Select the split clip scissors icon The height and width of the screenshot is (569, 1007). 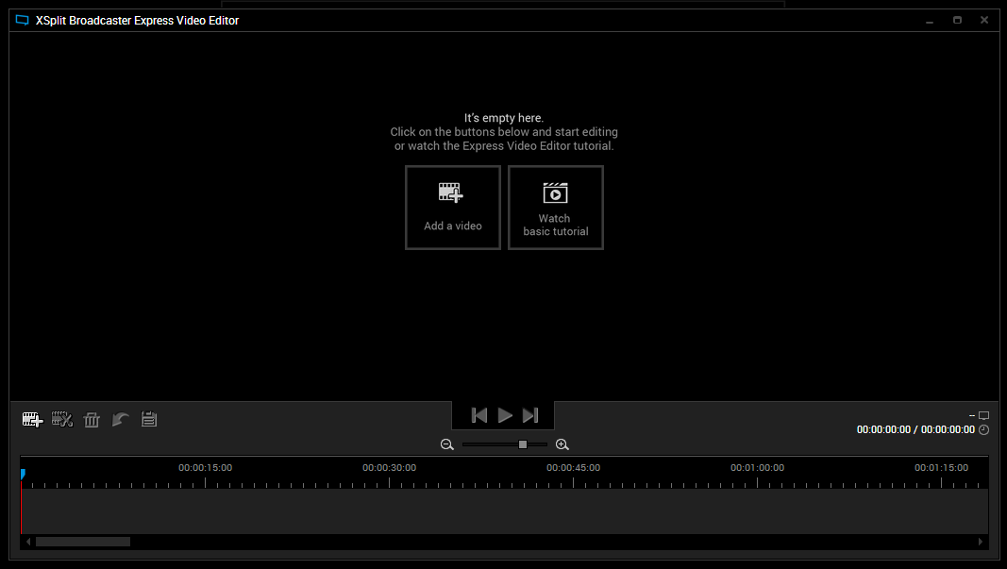(62, 419)
